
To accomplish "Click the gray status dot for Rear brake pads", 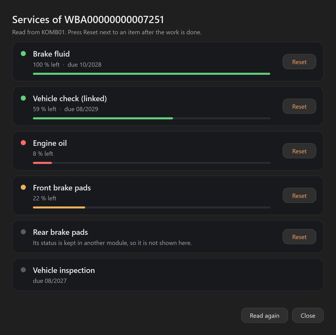I will (x=24, y=232).
